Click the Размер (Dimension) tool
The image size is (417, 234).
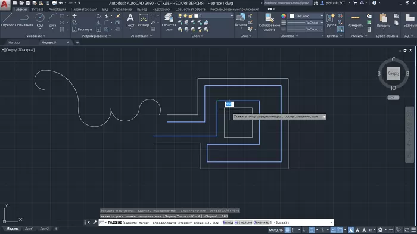144,20
